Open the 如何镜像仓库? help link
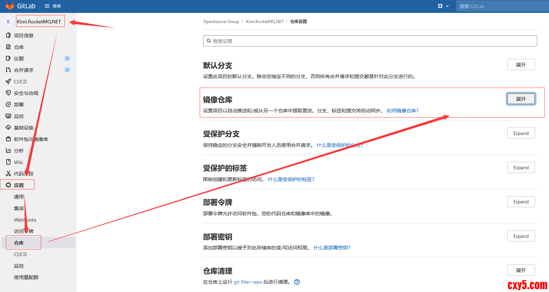This screenshot has height=292, width=549. (402, 111)
